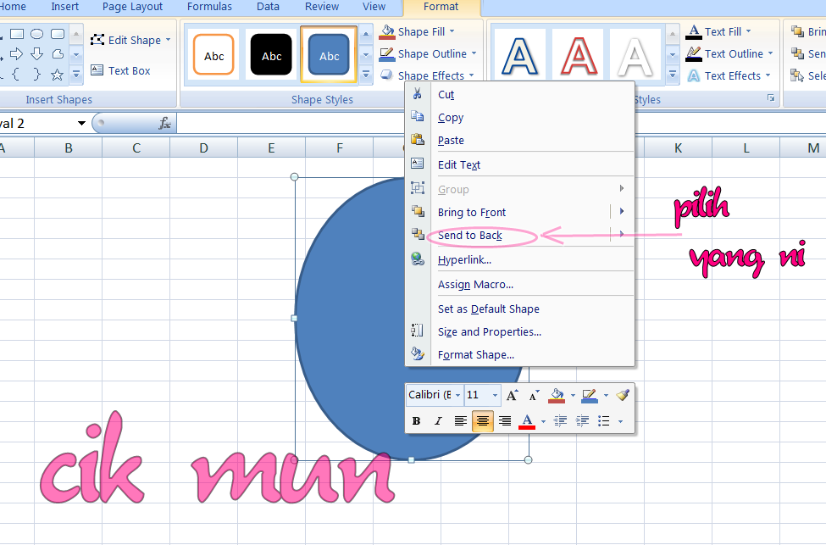Screen dimensions: 826x545
Task: Select the Format Painter in mini toolbar
Action: coord(622,395)
